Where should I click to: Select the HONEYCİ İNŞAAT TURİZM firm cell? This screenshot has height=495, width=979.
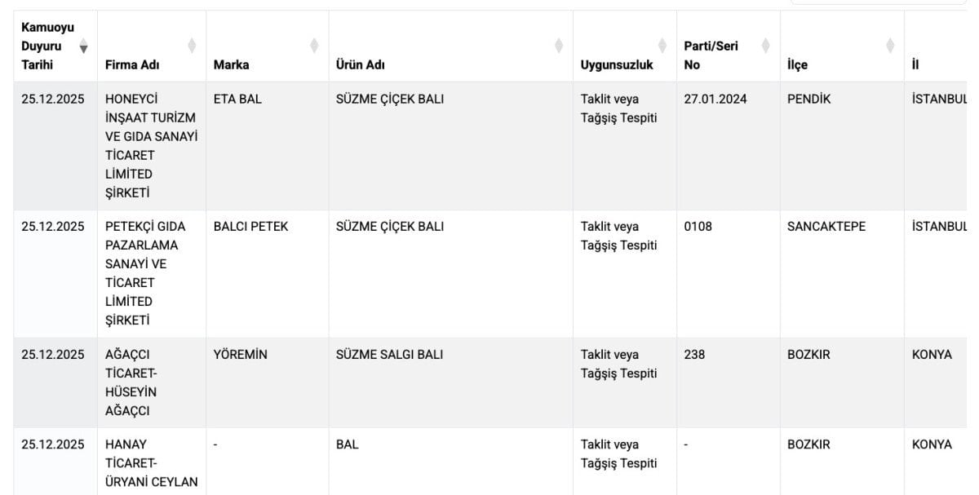pos(151,146)
